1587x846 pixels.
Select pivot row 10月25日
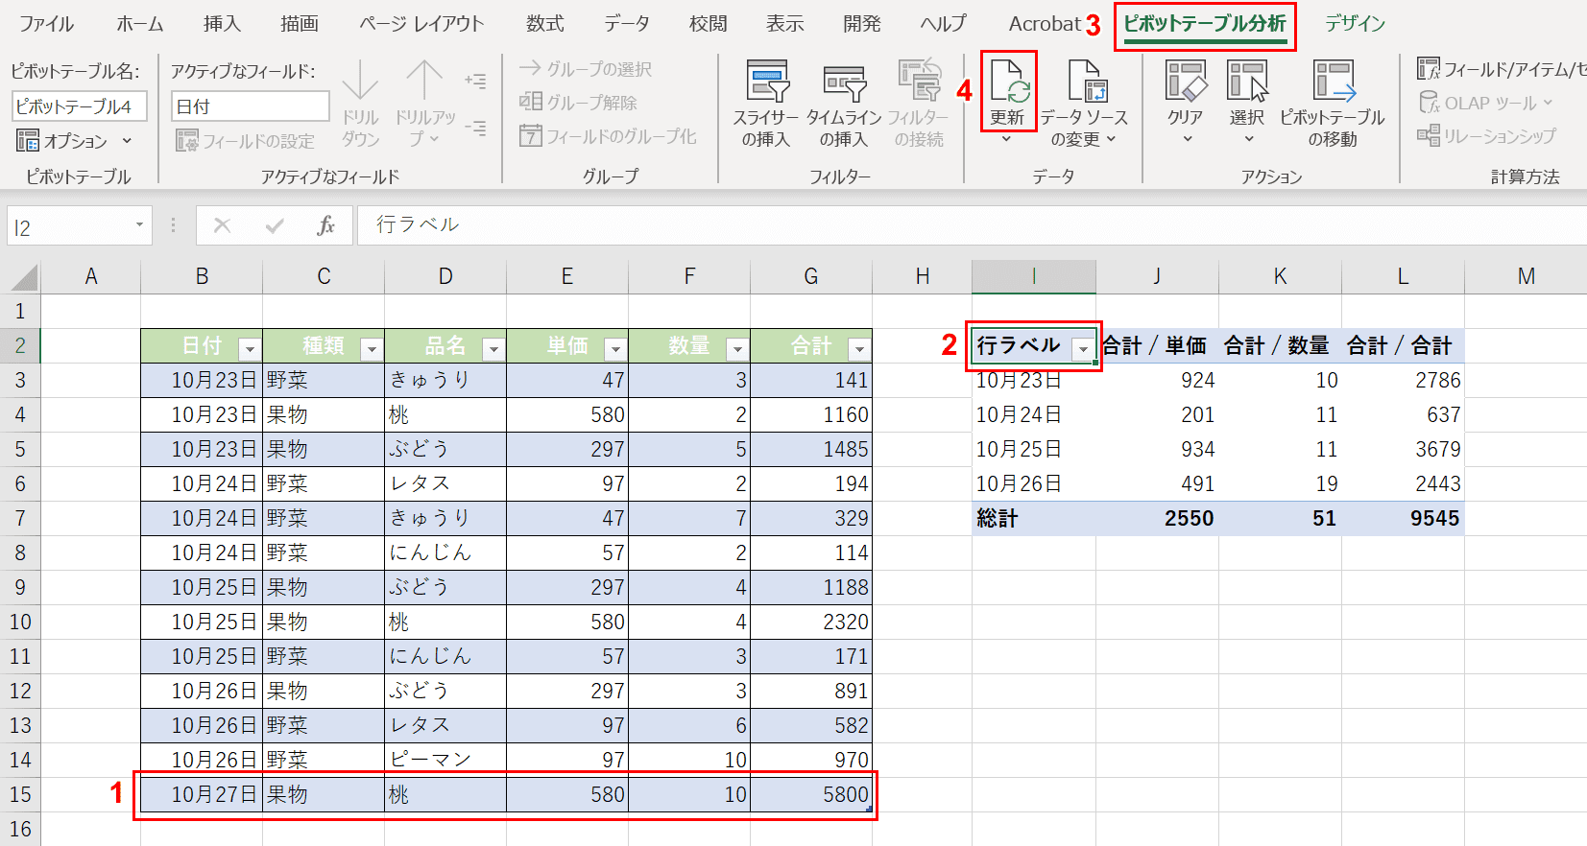pyautogui.click(x=1034, y=449)
